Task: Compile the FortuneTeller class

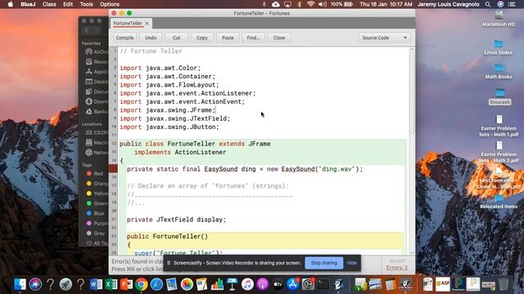Action: [124, 38]
